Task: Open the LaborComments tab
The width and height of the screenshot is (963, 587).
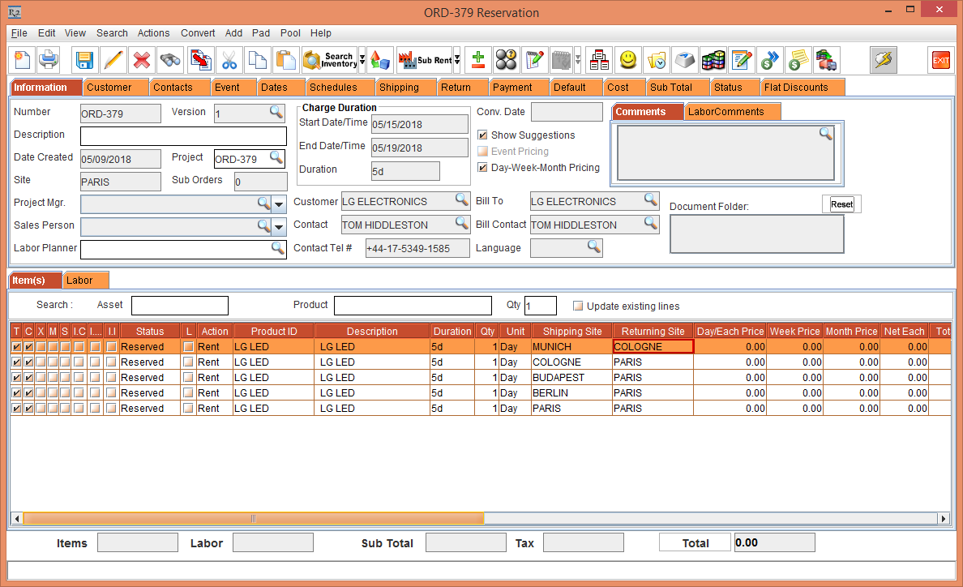Action: tap(725, 112)
